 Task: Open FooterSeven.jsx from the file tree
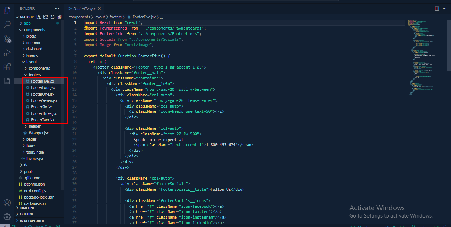[x=44, y=100]
